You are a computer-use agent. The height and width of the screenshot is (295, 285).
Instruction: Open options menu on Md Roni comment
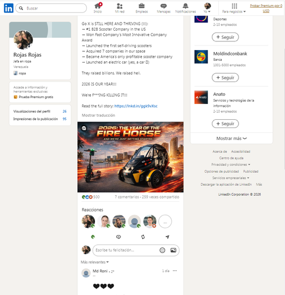pyautogui.click(x=175, y=271)
